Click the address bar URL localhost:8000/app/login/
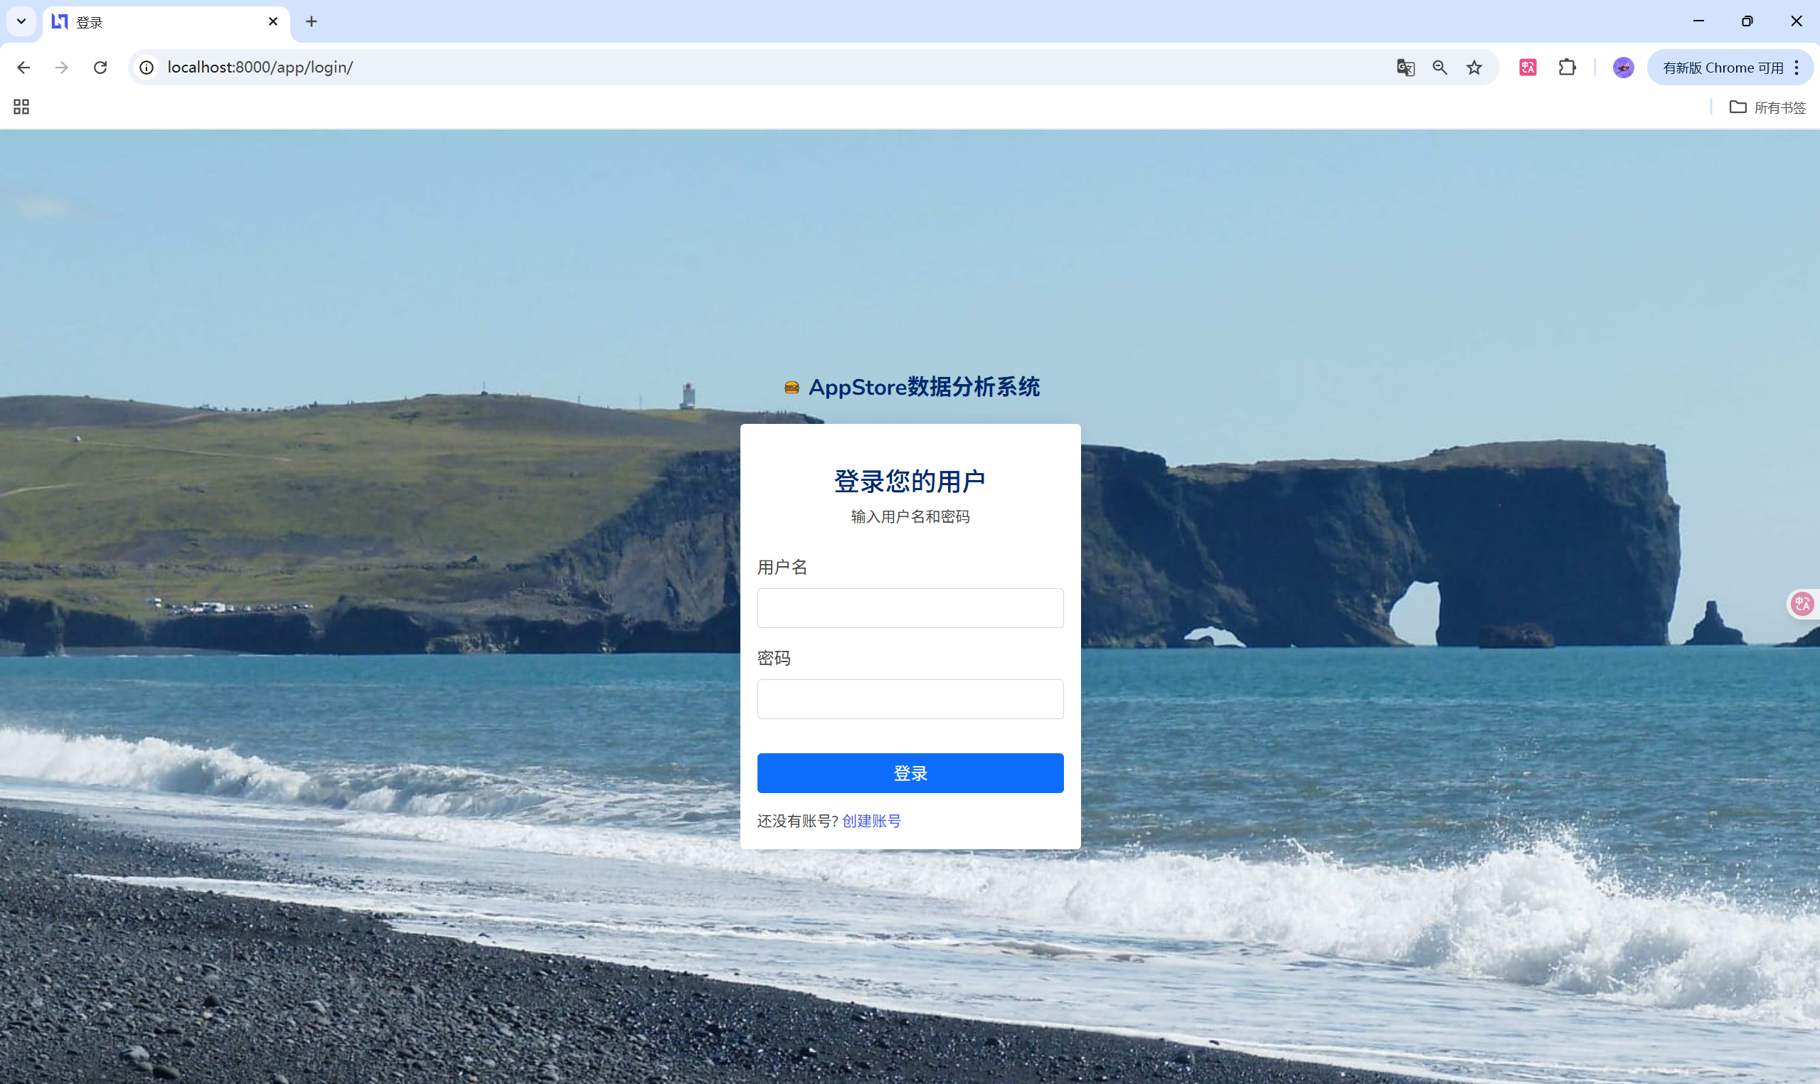Viewport: 1820px width, 1084px height. [260, 67]
